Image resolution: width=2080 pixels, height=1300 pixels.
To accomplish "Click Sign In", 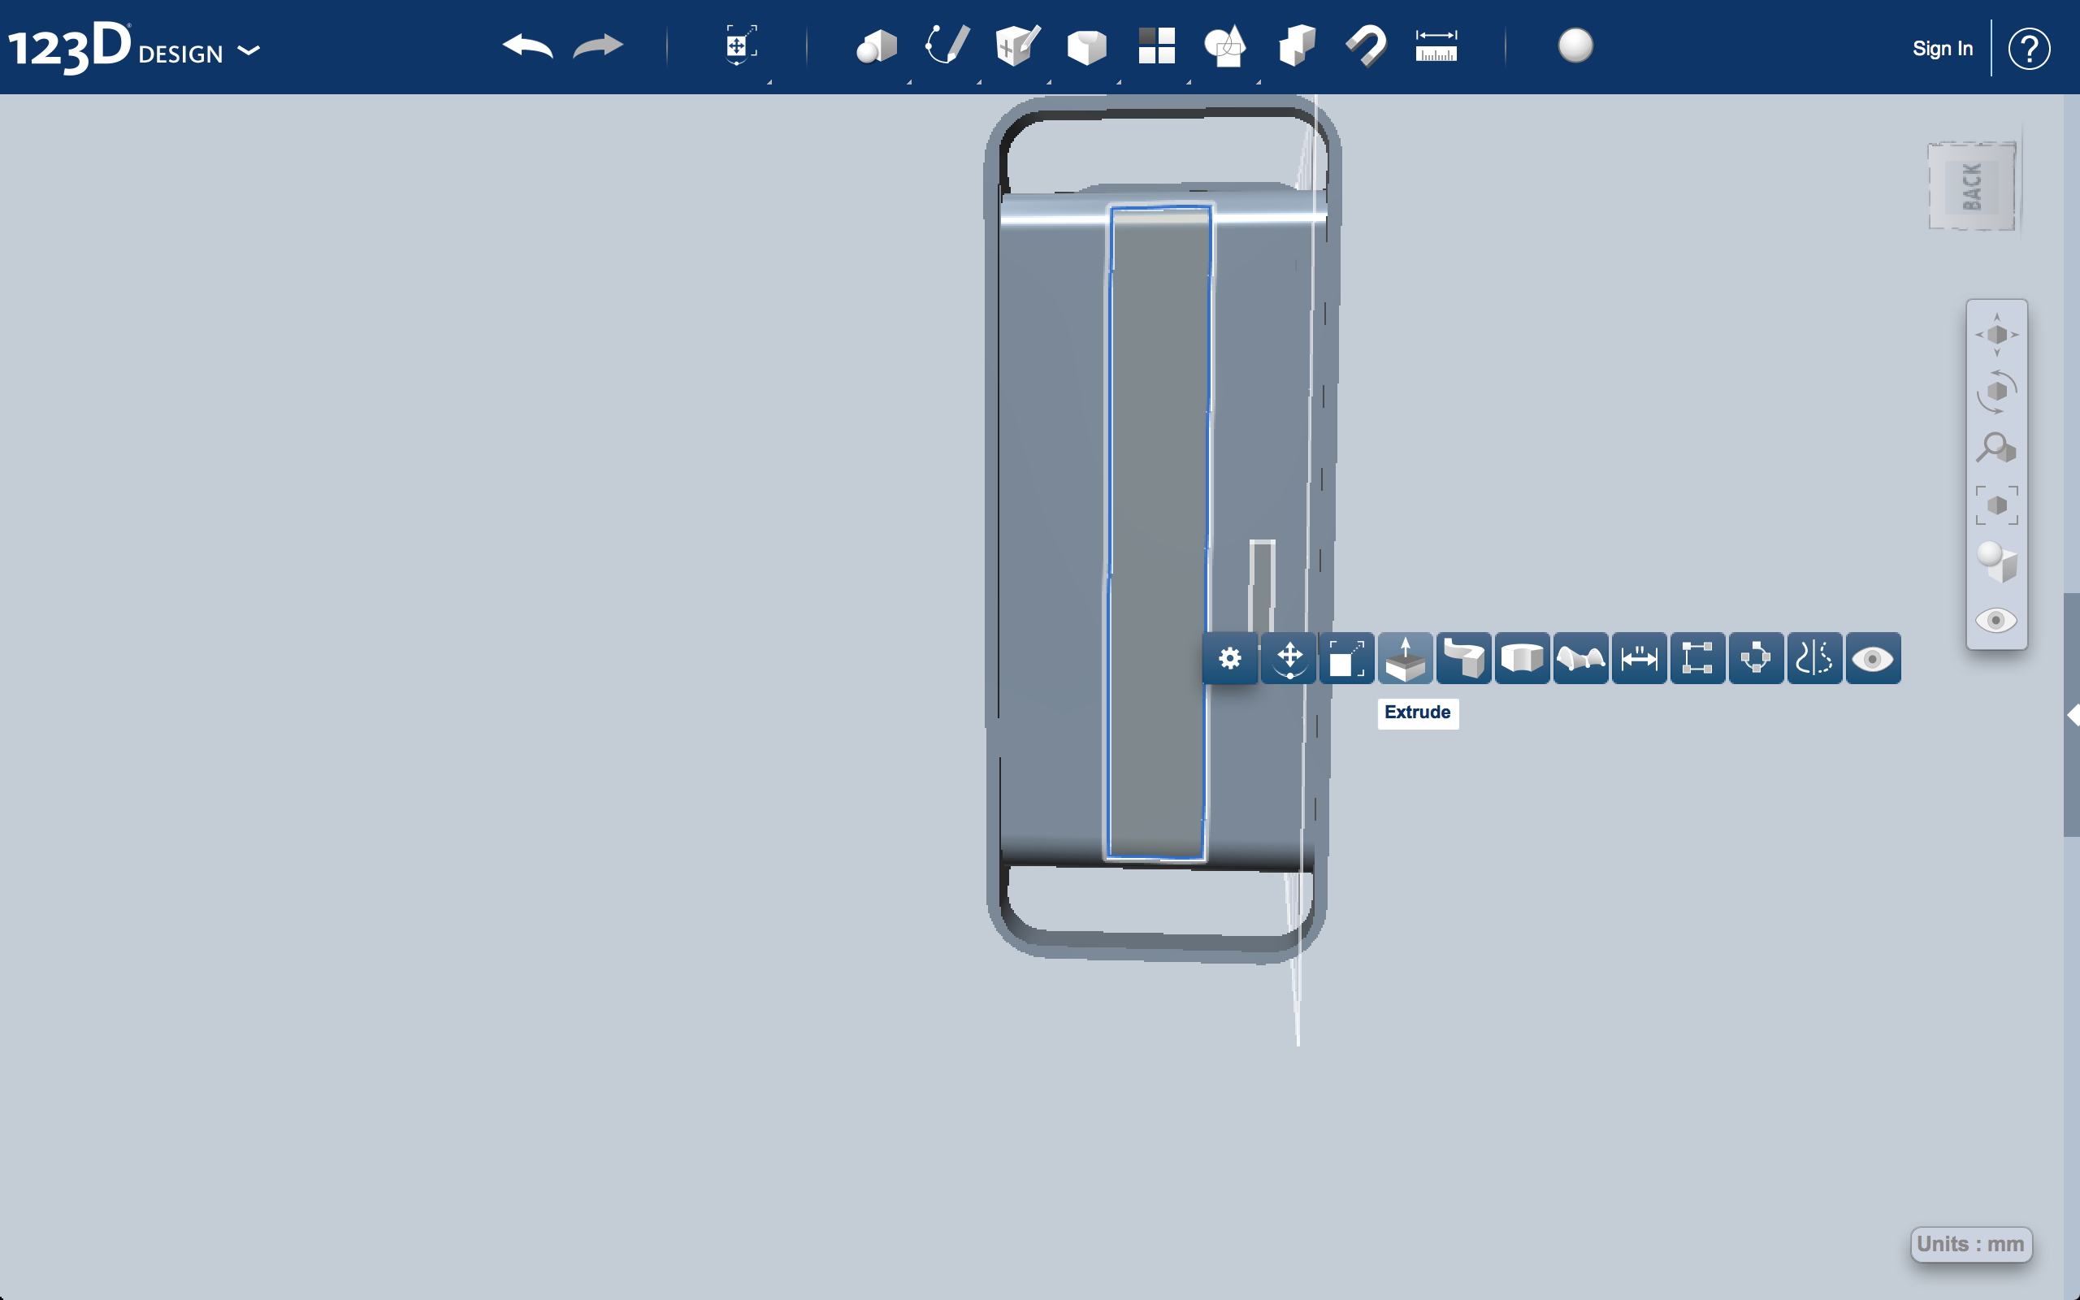I will click(x=1943, y=48).
